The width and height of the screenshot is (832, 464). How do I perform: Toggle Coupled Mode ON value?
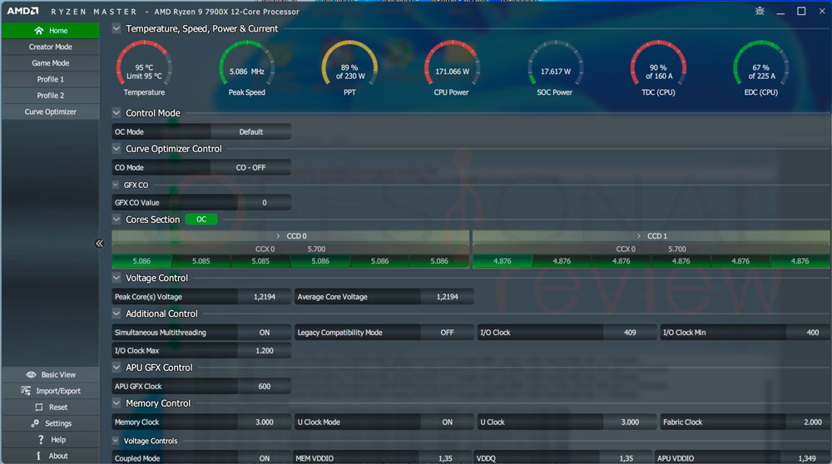(265, 458)
